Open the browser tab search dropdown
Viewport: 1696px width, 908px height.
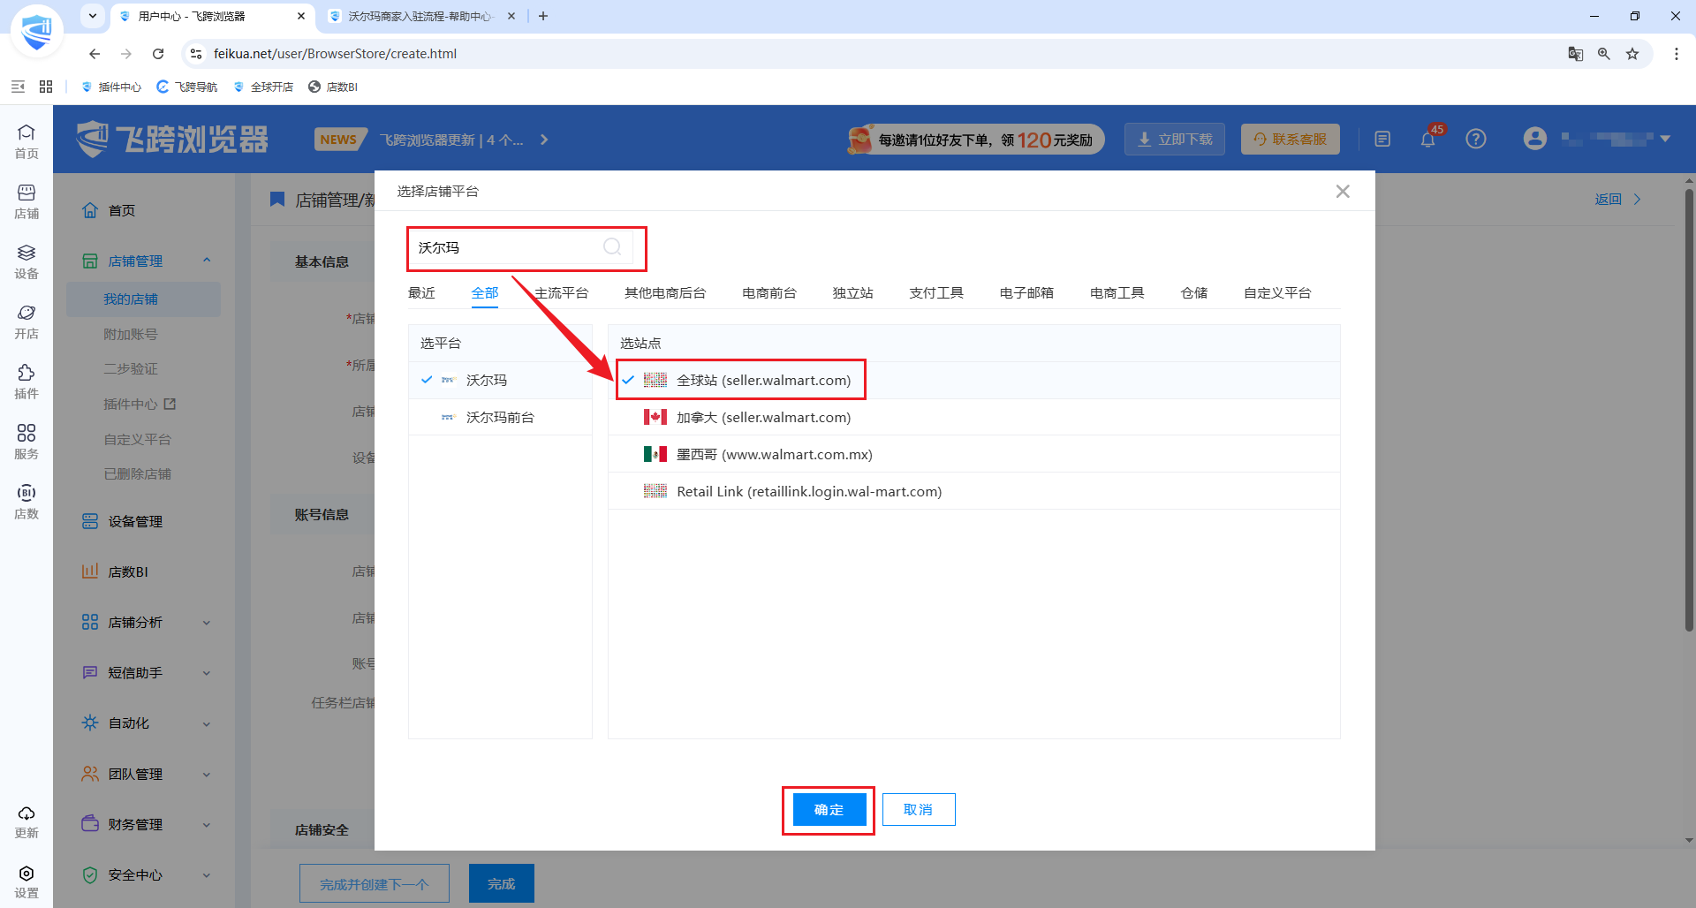[x=92, y=16]
